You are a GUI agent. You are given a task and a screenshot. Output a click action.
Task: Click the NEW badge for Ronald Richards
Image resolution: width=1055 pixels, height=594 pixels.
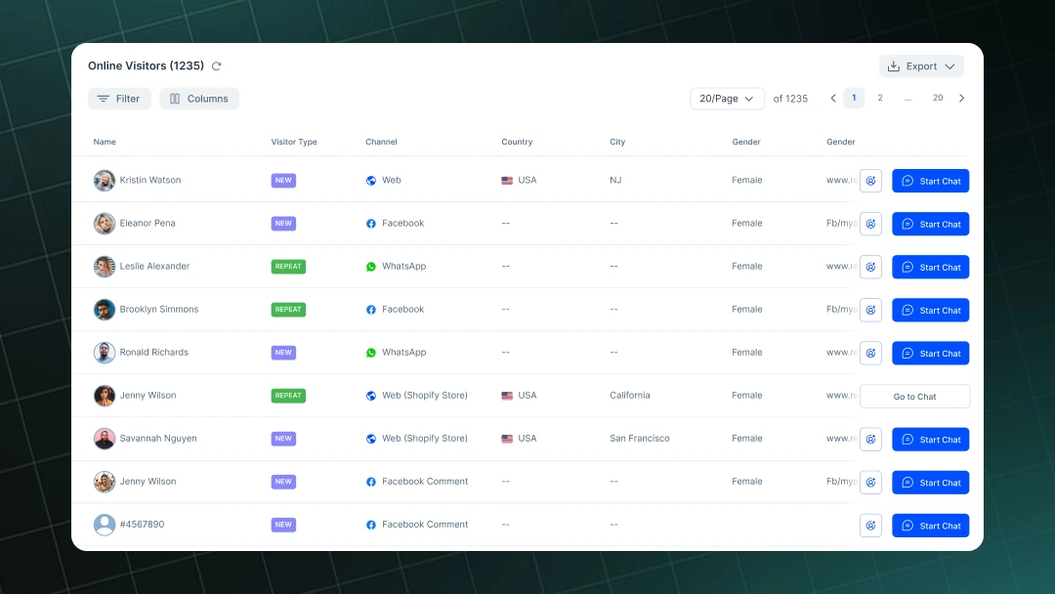pos(283,353)
